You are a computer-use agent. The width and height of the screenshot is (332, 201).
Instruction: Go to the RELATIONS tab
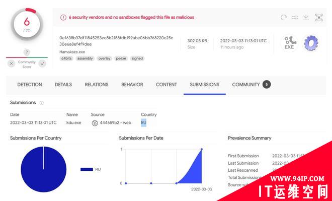97,85
